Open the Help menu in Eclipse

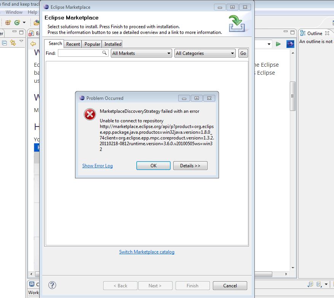[x=32, y=12]
